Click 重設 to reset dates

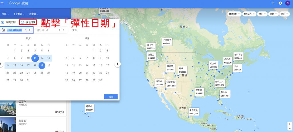pos(75,30)
